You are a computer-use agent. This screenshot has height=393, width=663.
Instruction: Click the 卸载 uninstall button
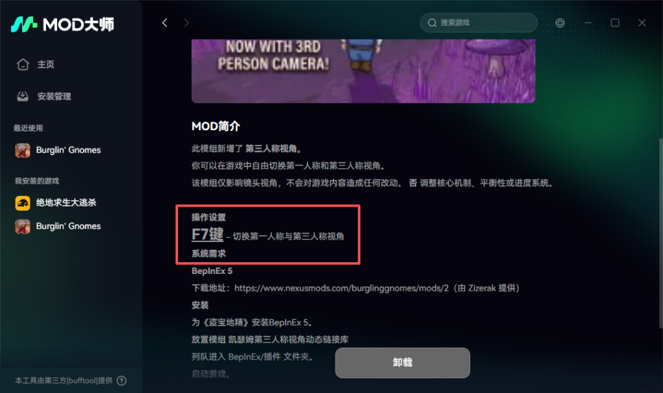[x=403, y=363]
